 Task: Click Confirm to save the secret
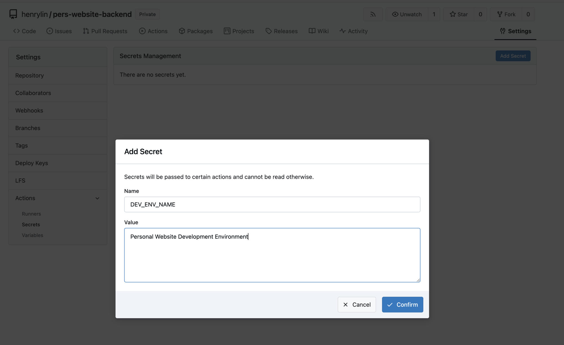click(x=402, y=304)
